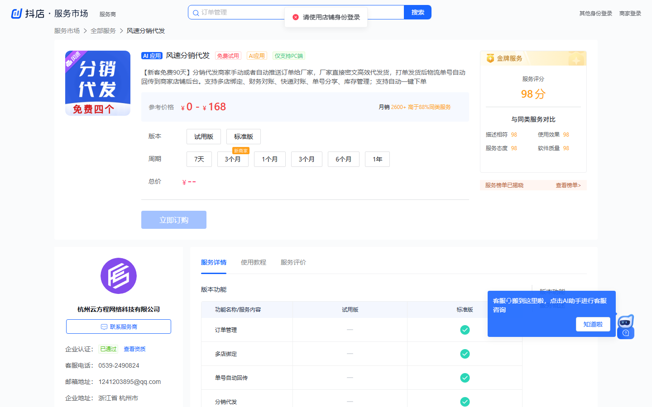The image size is (652, 407).
Task: Go to 全部服务 breadcrumb
Action: point(103,31)
